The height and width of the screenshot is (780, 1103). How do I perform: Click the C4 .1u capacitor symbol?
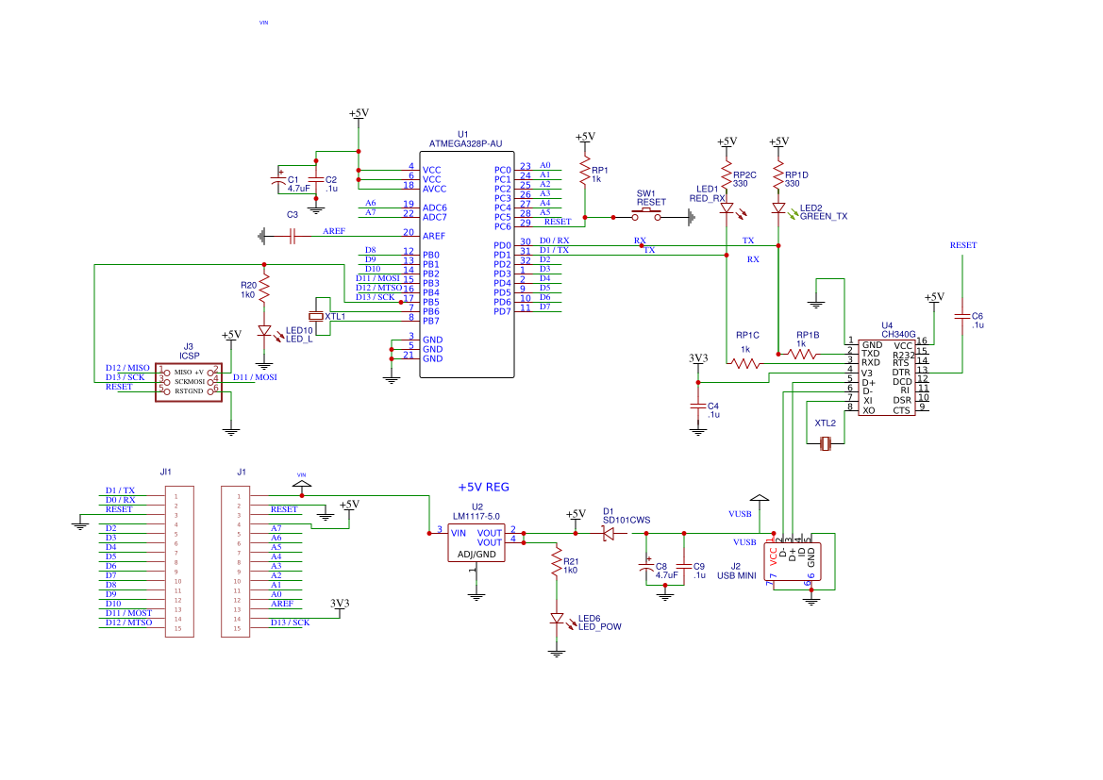tap(698, 406)
